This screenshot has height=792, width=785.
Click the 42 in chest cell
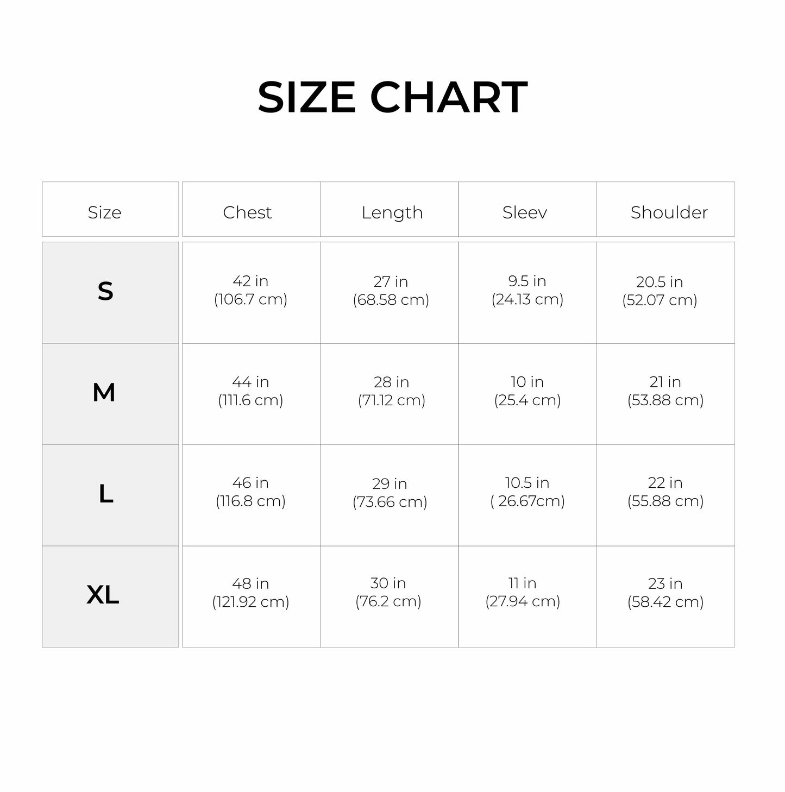(x=250, y=290)
